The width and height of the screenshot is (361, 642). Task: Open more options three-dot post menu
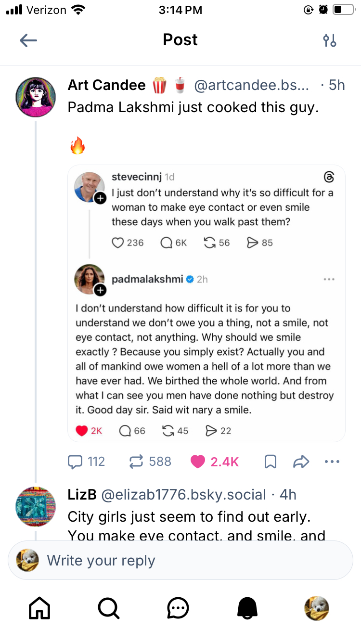pyautogui.click(x=332, y=462)
